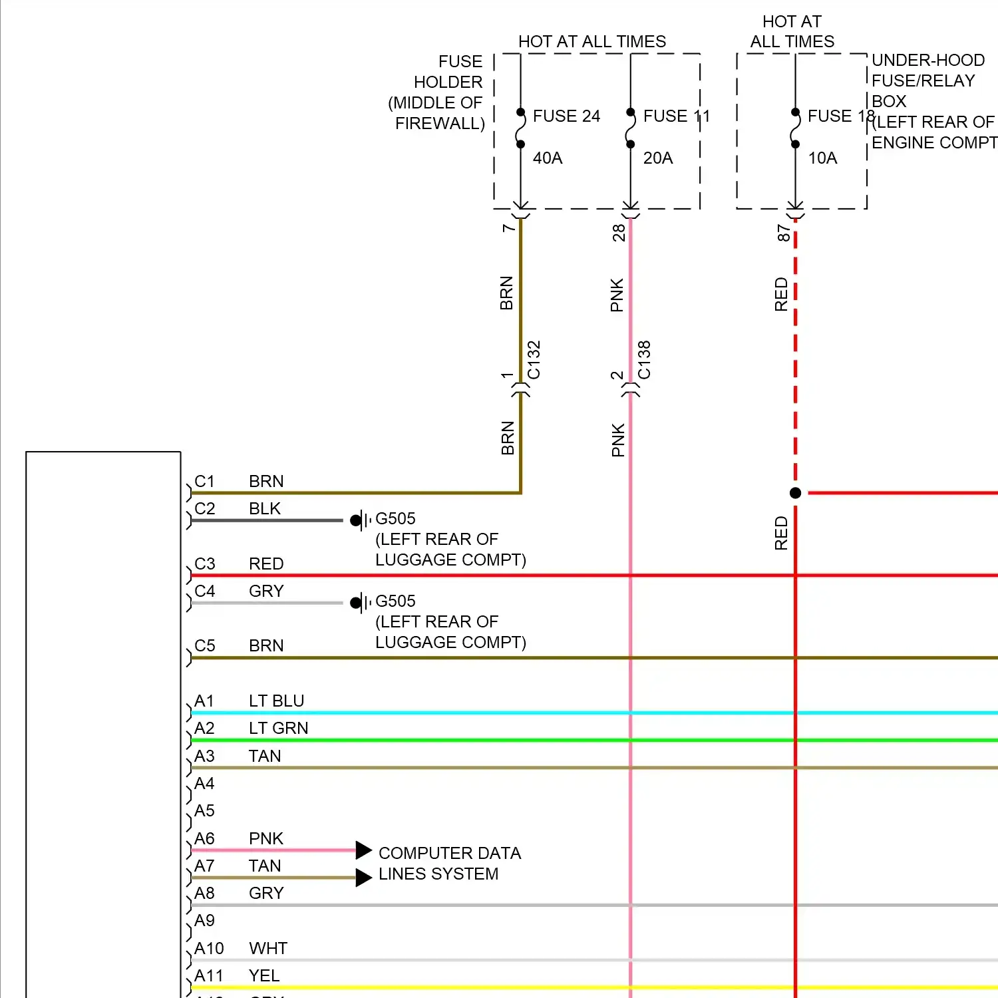Click the FUSE 24 label

[x=566, y=116]
